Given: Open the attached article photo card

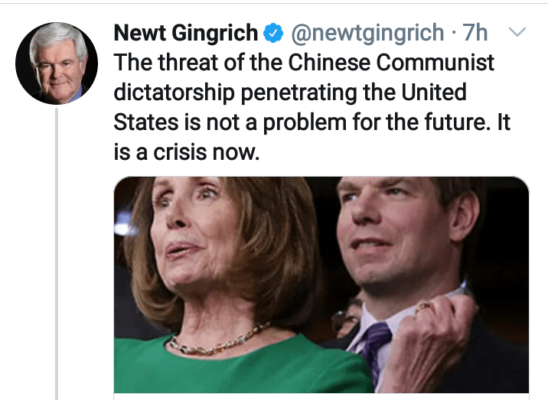Looking at the screenshot, I should pyautogui.click(x=321, y=285).
